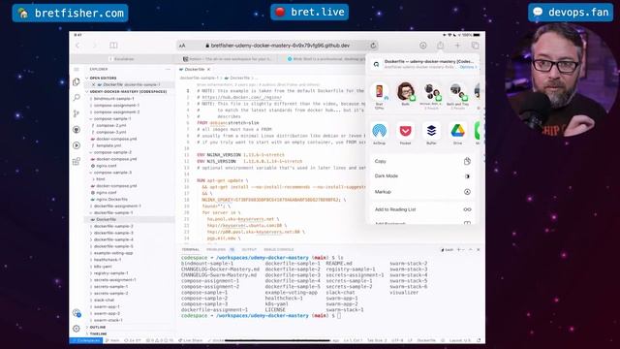620x349 pixels.
Task: Open the Safari downloads icon
Action: coord(422,46)
